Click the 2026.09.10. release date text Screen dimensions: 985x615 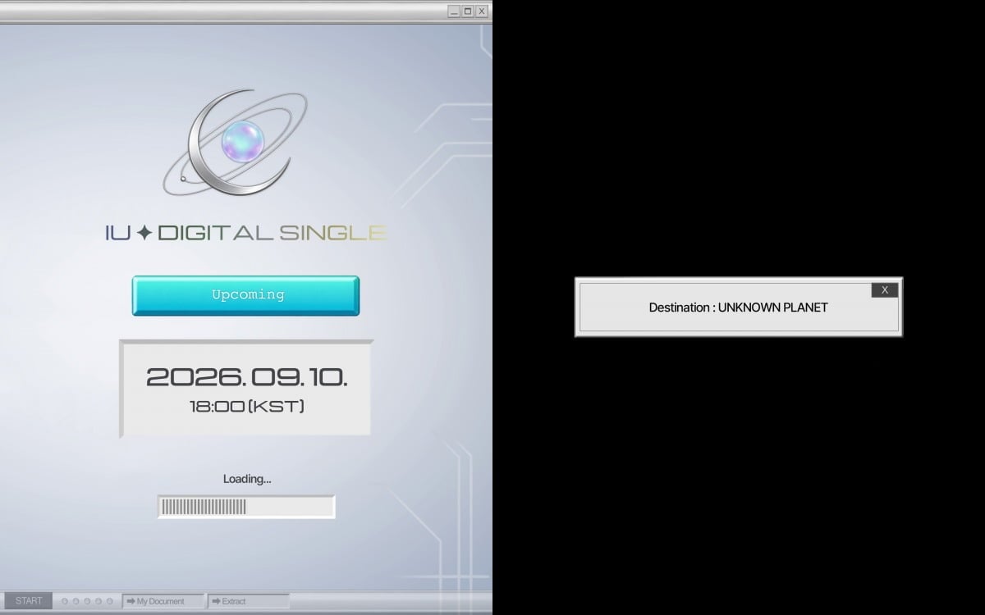(x=246, y=377)
